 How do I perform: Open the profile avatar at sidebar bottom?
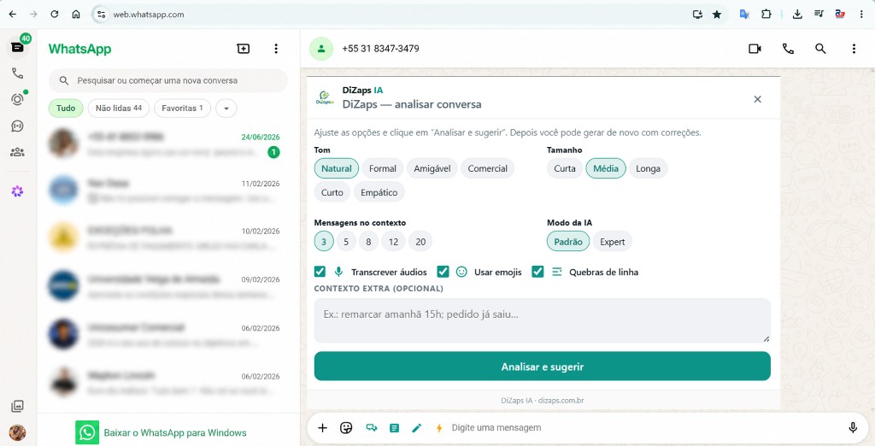pyautogui.click(x=17, y=432)
